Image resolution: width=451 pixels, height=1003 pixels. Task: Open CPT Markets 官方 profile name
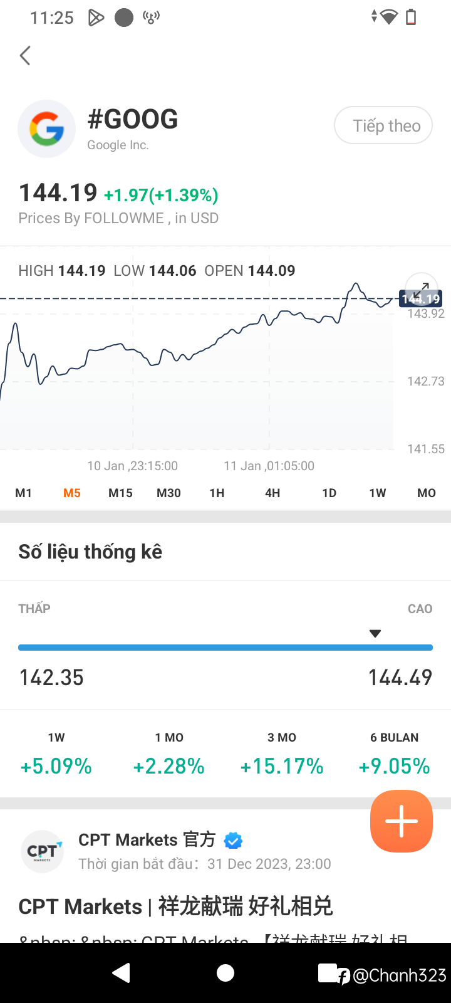pyautogui.click(x=147, y=840)
